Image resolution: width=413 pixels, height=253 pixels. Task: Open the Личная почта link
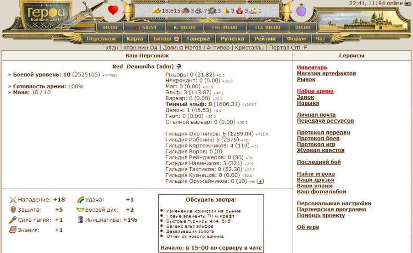pos(316,115)
